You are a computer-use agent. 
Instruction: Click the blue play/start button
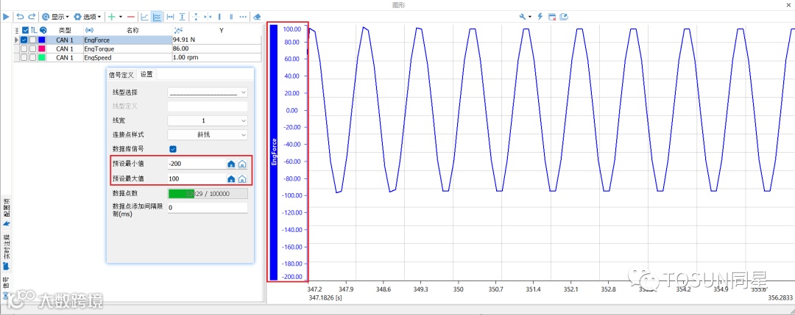[x=6, y=17]
